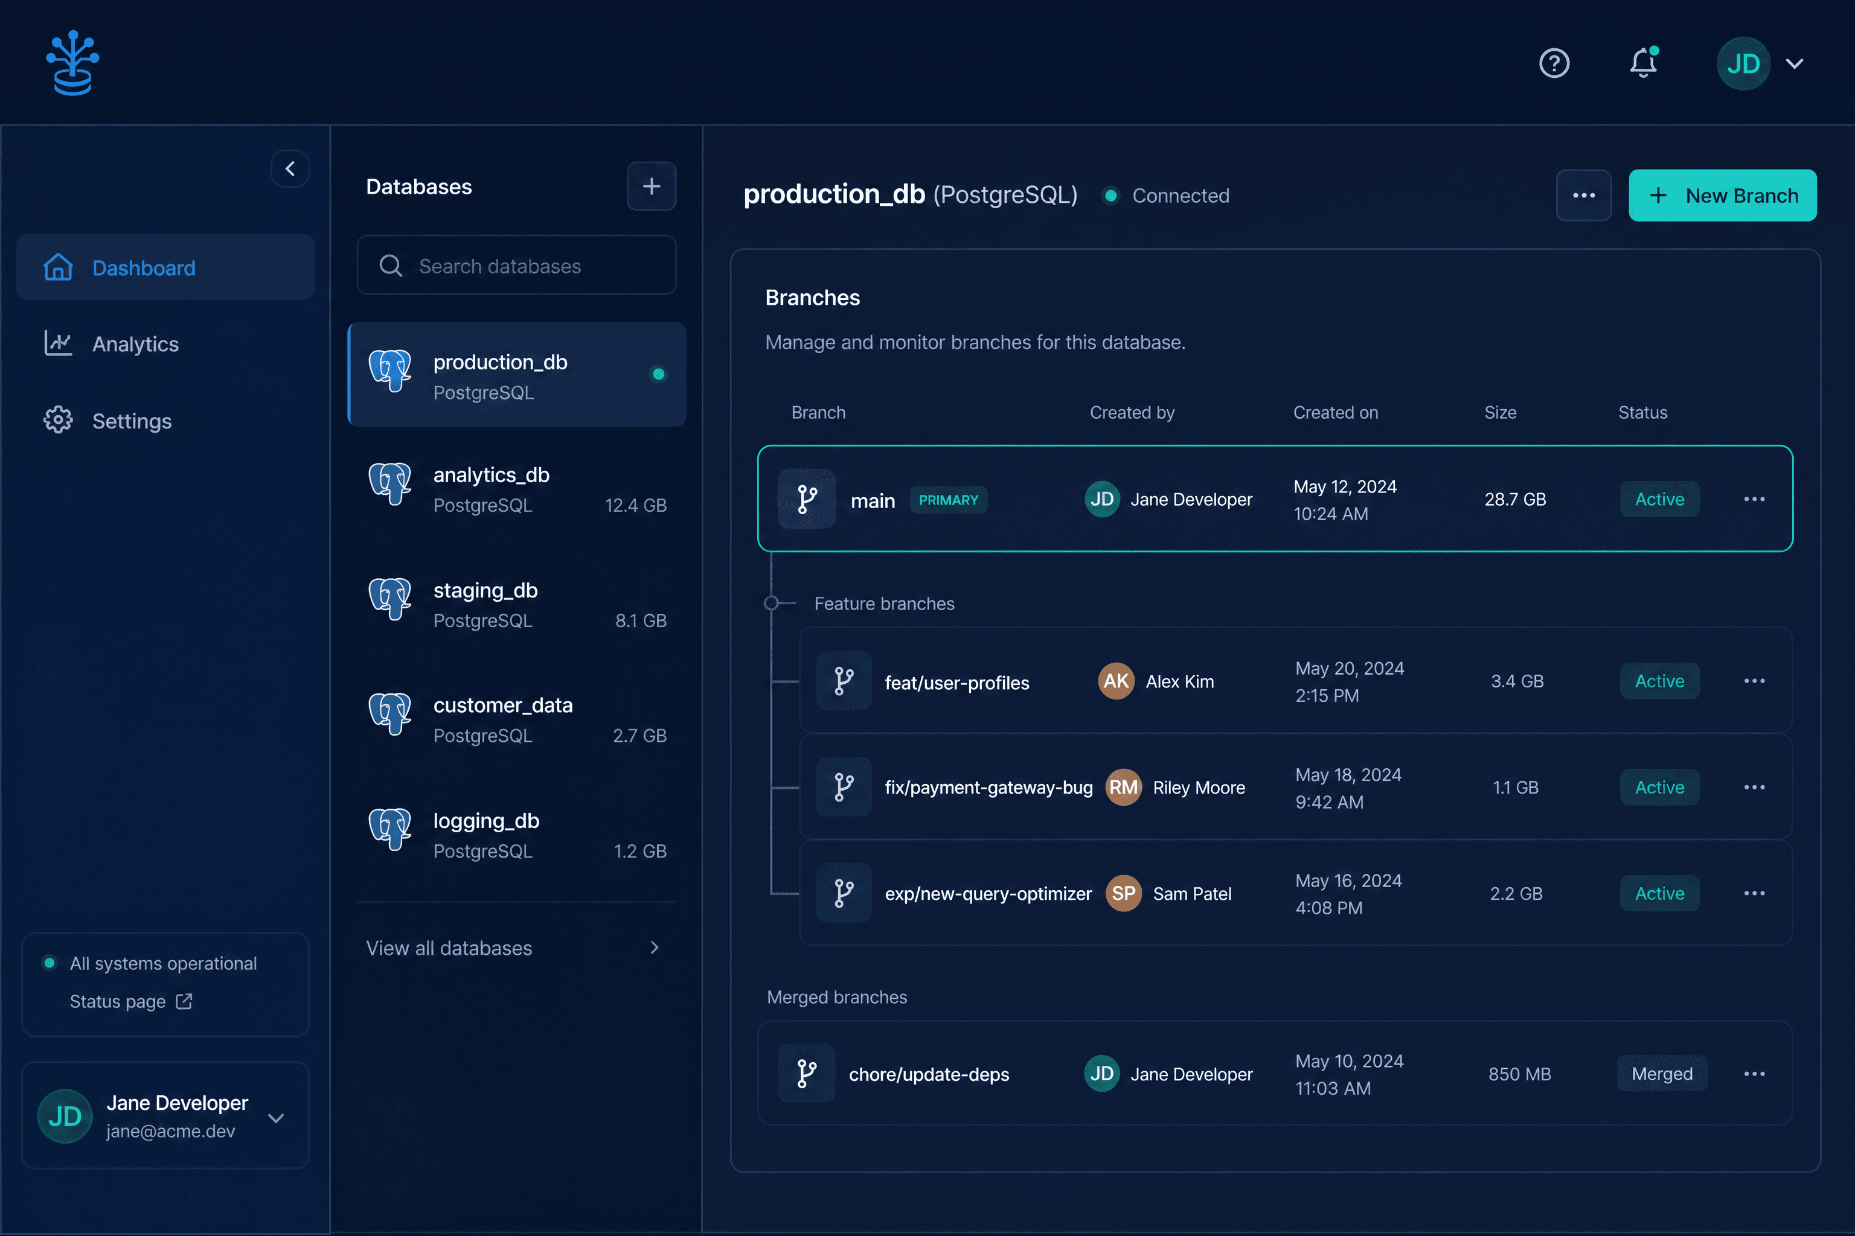Click the Active status of main branch

[1659, 499]
